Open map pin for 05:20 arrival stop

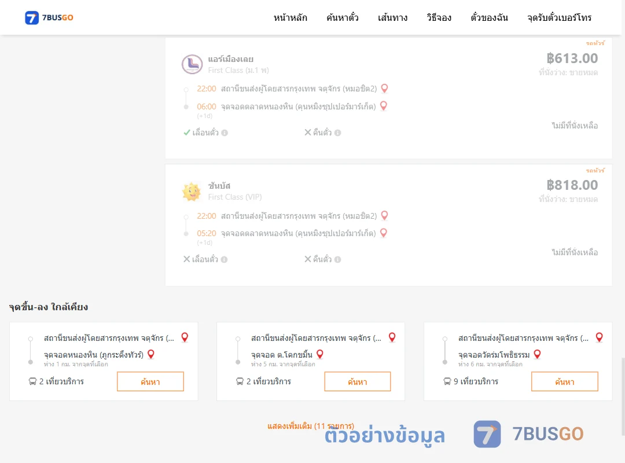pos(384,233)
